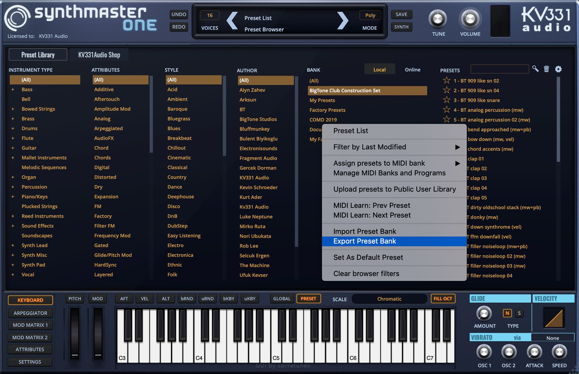
Task: Click the search magnifier icon above presets
Action: pos(535,69)
